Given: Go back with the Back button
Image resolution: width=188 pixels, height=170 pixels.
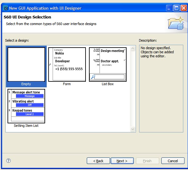Looking at the screenshot, I should click(98, 161).
